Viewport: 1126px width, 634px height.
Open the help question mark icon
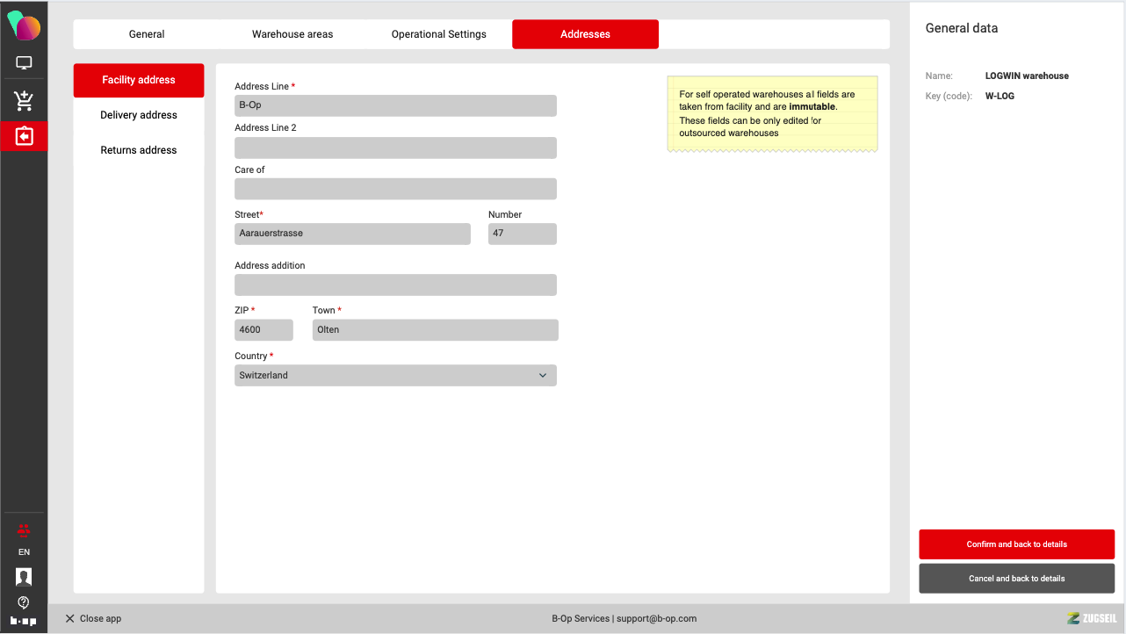pos(24,602)
